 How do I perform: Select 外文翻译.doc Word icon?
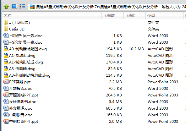point(6,108)
